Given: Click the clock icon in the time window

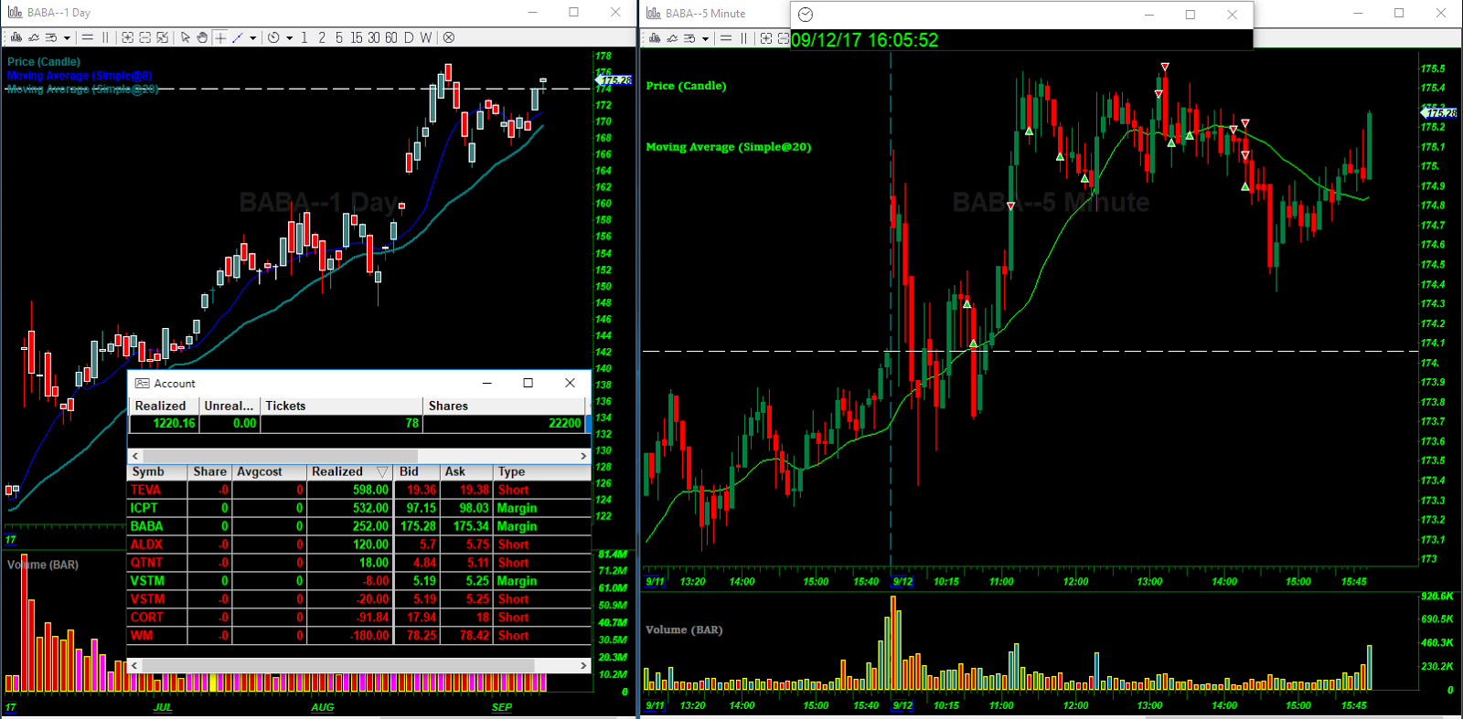Looking at the screenshot, I should pyautogui.click(x=806, y=15).
